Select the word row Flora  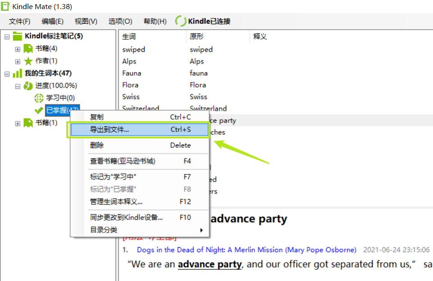coord(276,85)
